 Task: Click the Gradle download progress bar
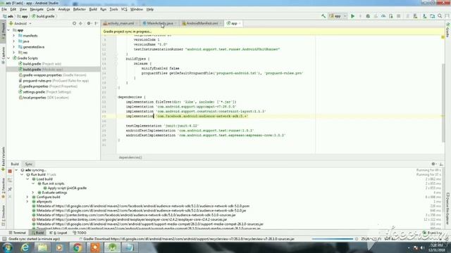point(332,239)
